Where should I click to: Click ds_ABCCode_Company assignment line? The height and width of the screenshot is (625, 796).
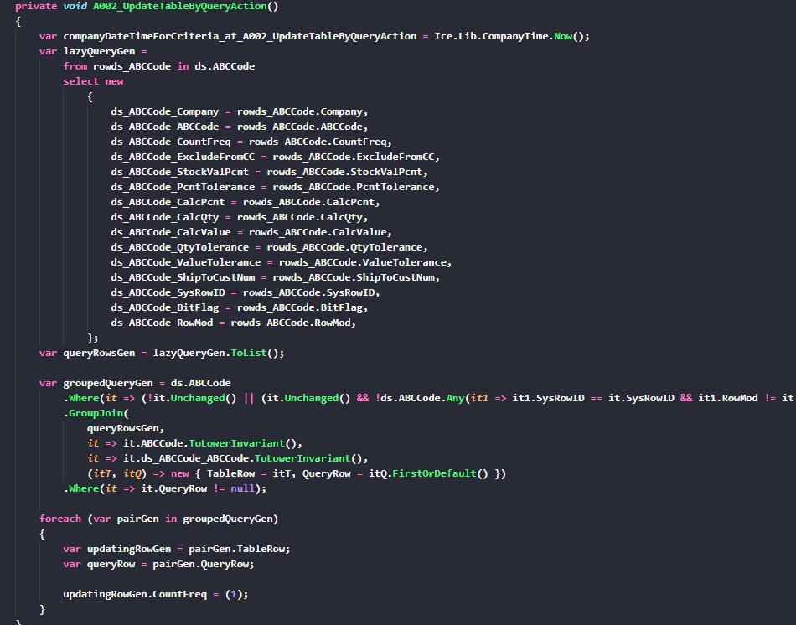click(239, 111)
